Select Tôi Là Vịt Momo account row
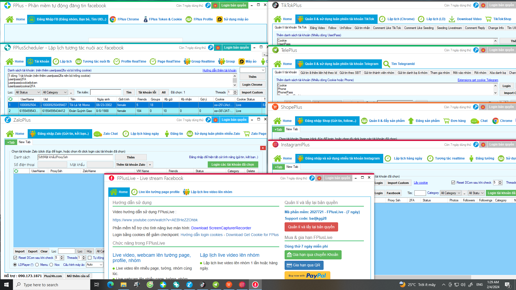The width and height of the screenshot is (516, 290). point(137,105)
